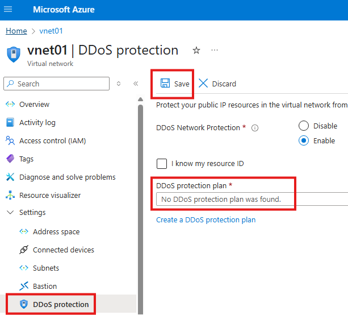This screenshot has width=348, height=315.
Task: Open the Azure portal hamburger menu
Action: pyautogui.click(x=8, y=9)
